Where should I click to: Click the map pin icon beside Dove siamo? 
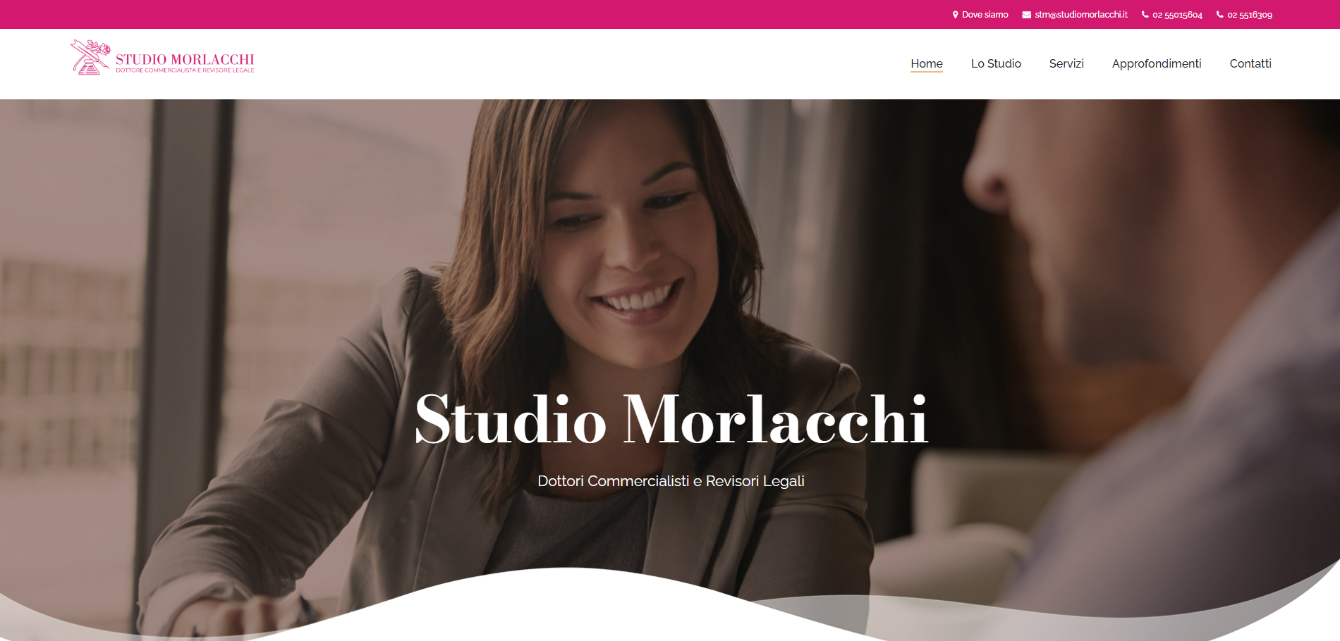(955, 15)
